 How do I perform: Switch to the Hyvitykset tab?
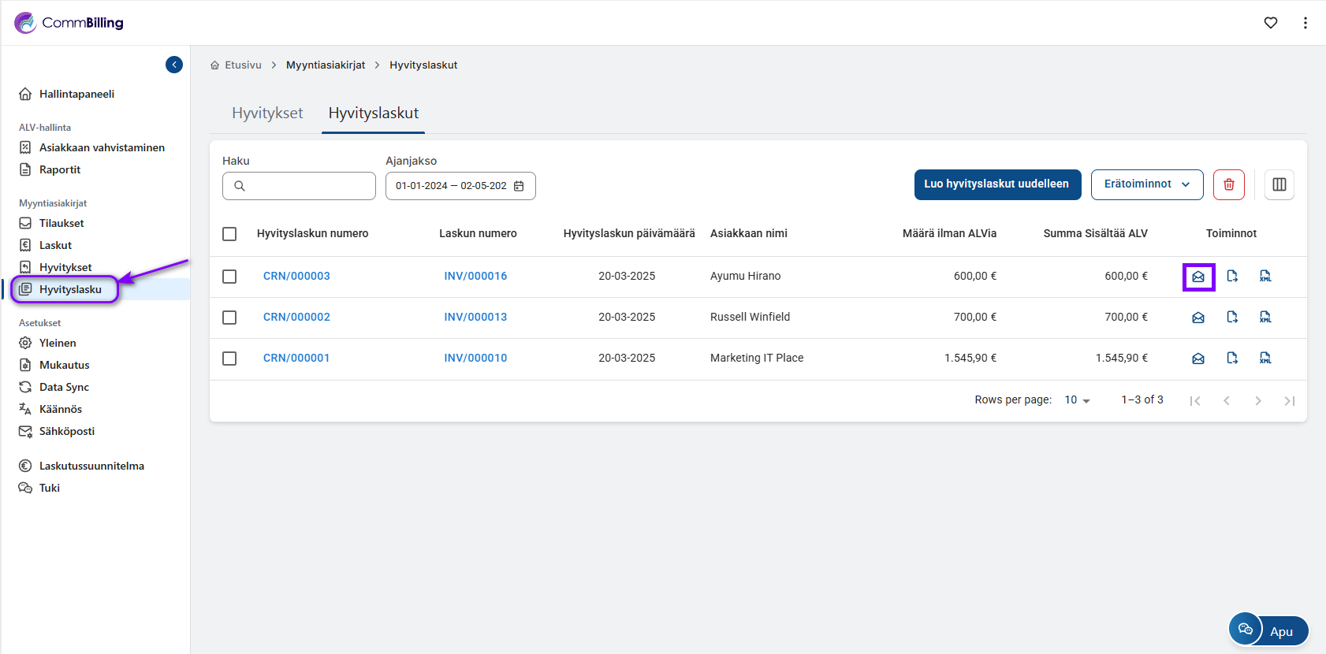click(267, 113)
